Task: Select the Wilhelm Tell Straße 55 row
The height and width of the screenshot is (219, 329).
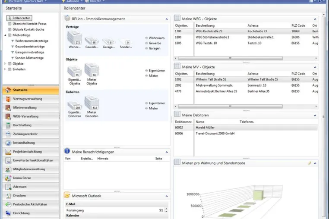Action: 246,79
